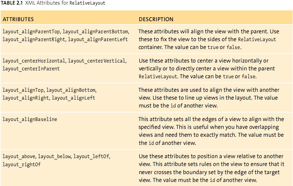Click the layout_alignRight attribute text
293x186 pixels.
(26, 98)
